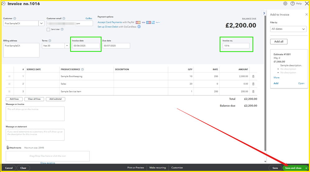Click the GoCardless logo icon
310x172 pixels.
click(x=139, y=27)
